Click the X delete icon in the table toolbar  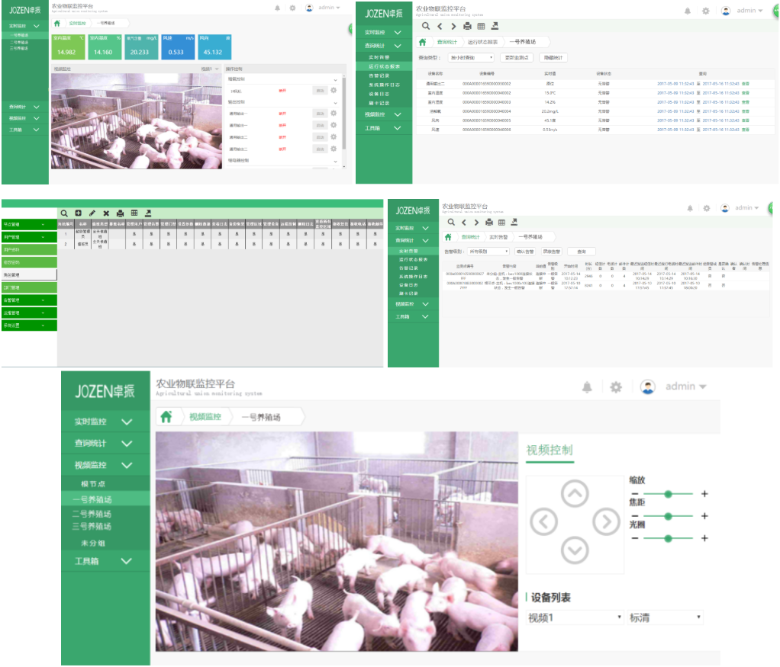pyautogui.click(x=106, y=213)
